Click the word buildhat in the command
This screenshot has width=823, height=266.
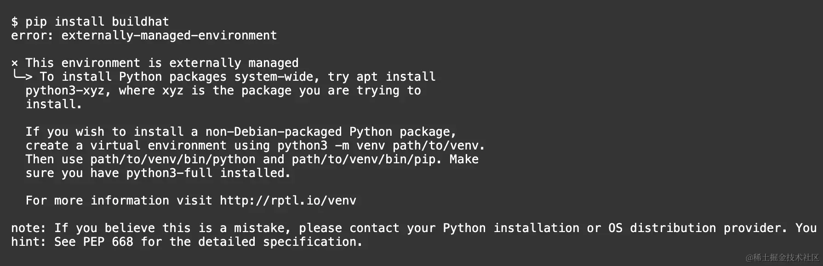click(140, 22)
